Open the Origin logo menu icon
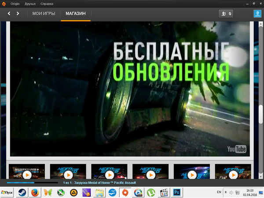The width and height of the screenshot is (264, 198). coord(4,4)
